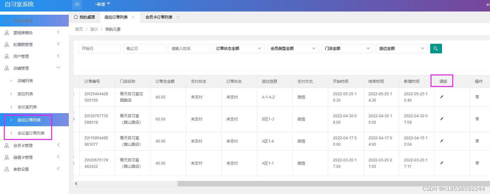Viewport: 490px width, 194px height.
Task: Edit seat for order ZW25464428505156
Action: tap(442, 97)
